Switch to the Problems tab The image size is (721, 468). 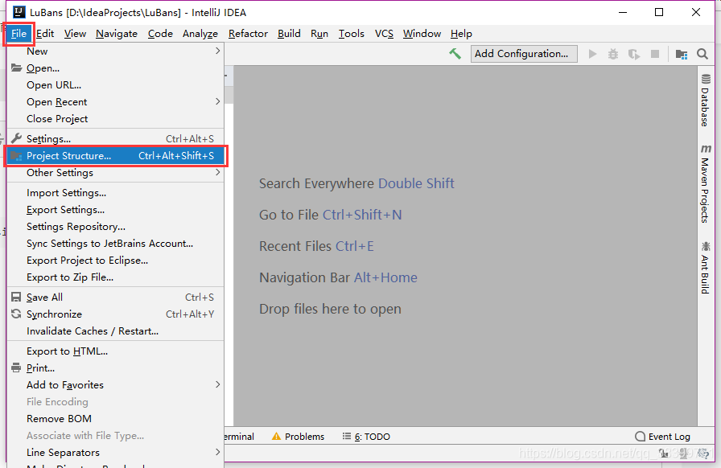[x=299, y=437]
